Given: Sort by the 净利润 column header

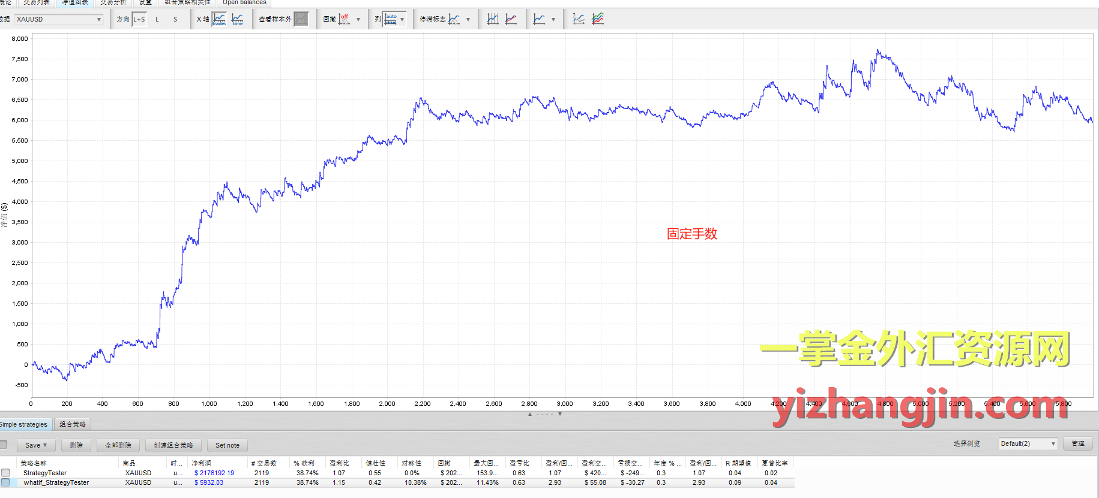Looking at the screenshot, I should pyautogui.click(x=218, y=463).
